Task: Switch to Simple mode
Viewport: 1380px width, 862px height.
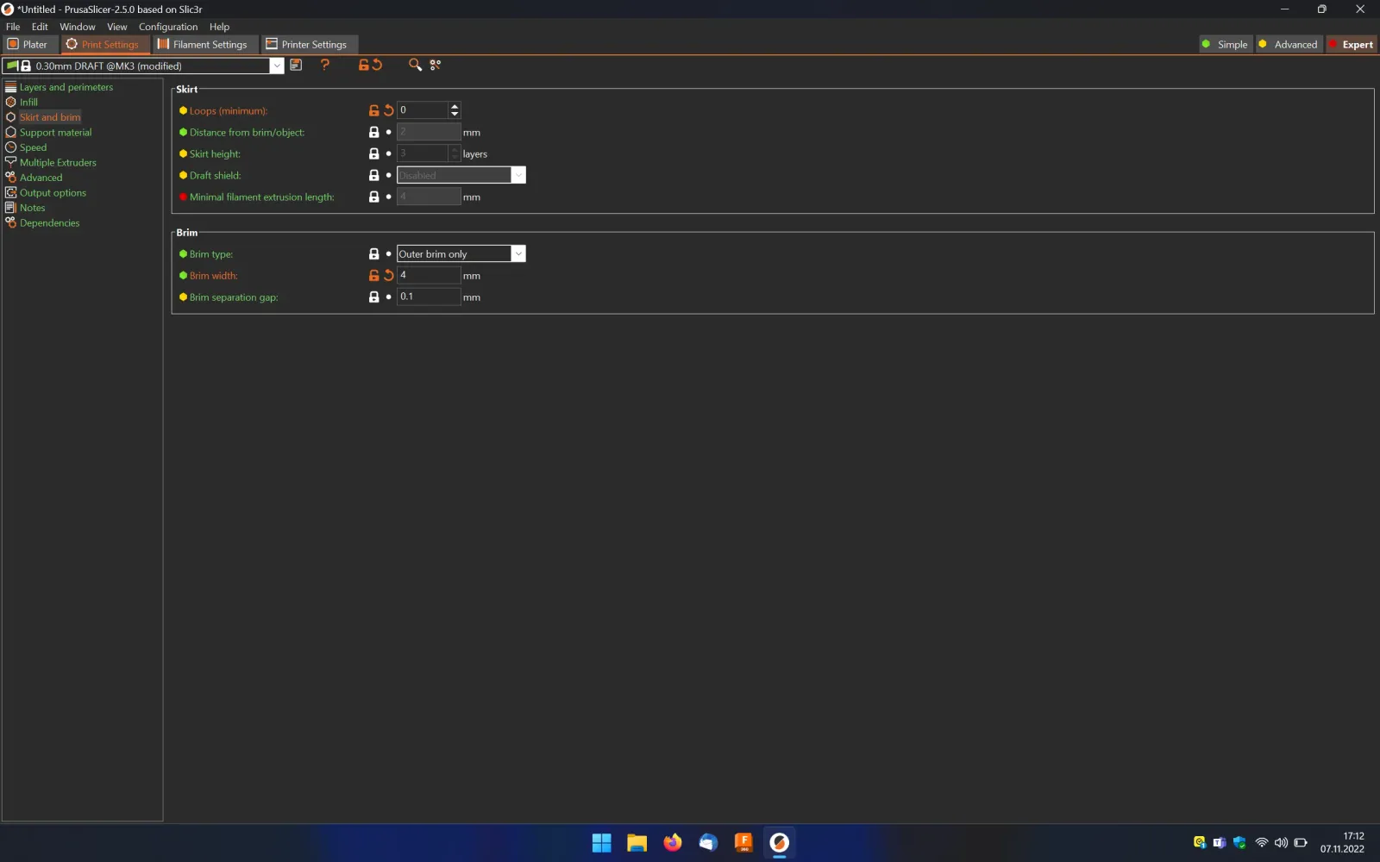Action: [1225, 44]
